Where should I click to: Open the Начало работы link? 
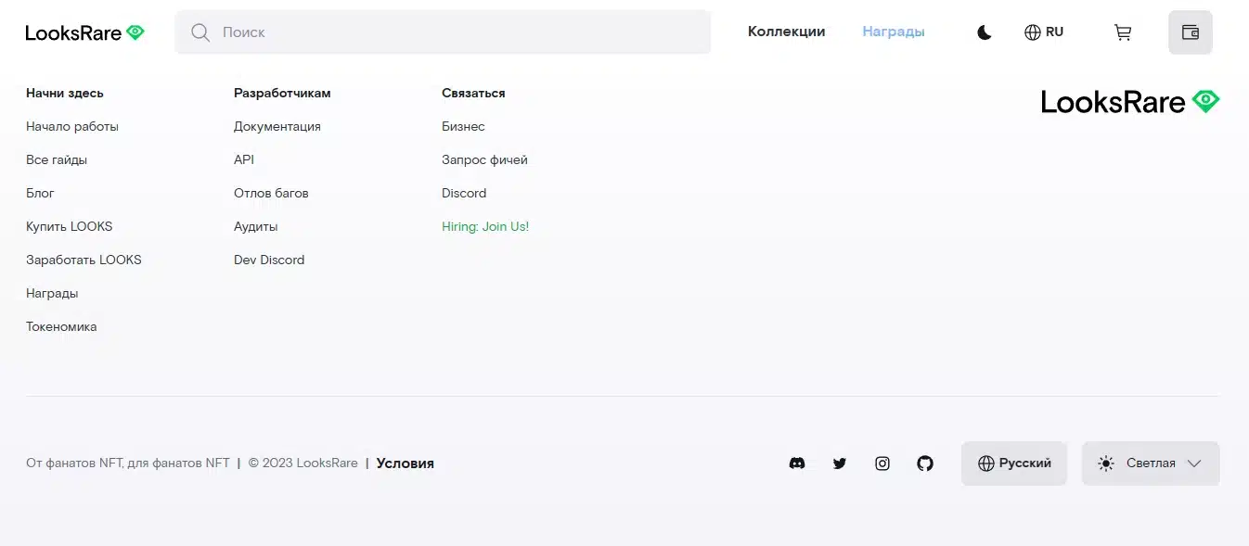72,127
